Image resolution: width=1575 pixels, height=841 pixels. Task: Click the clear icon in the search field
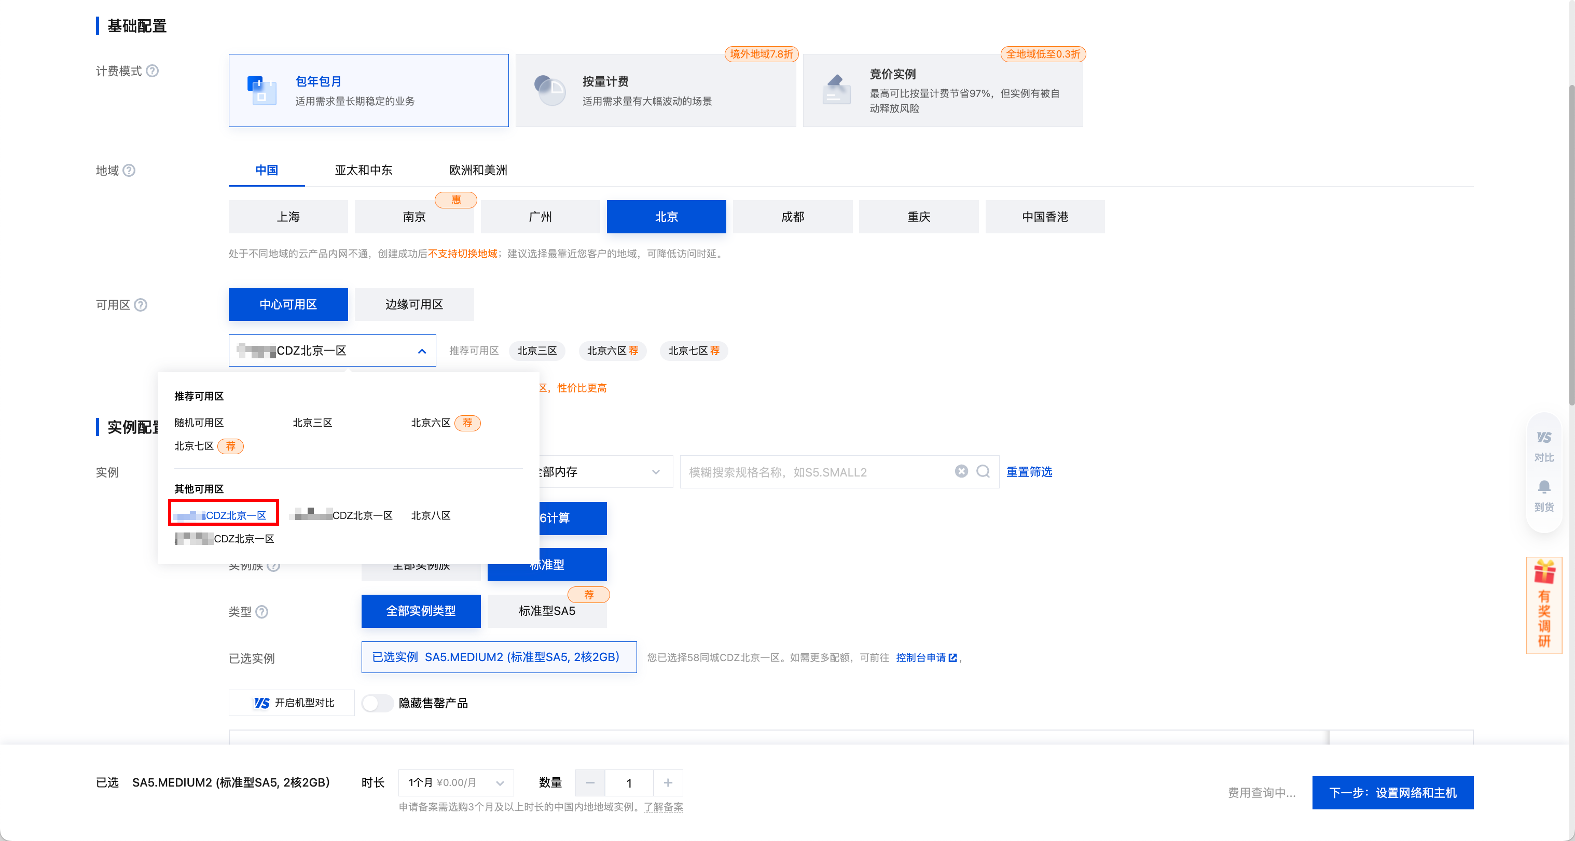(x=961, y=471)
